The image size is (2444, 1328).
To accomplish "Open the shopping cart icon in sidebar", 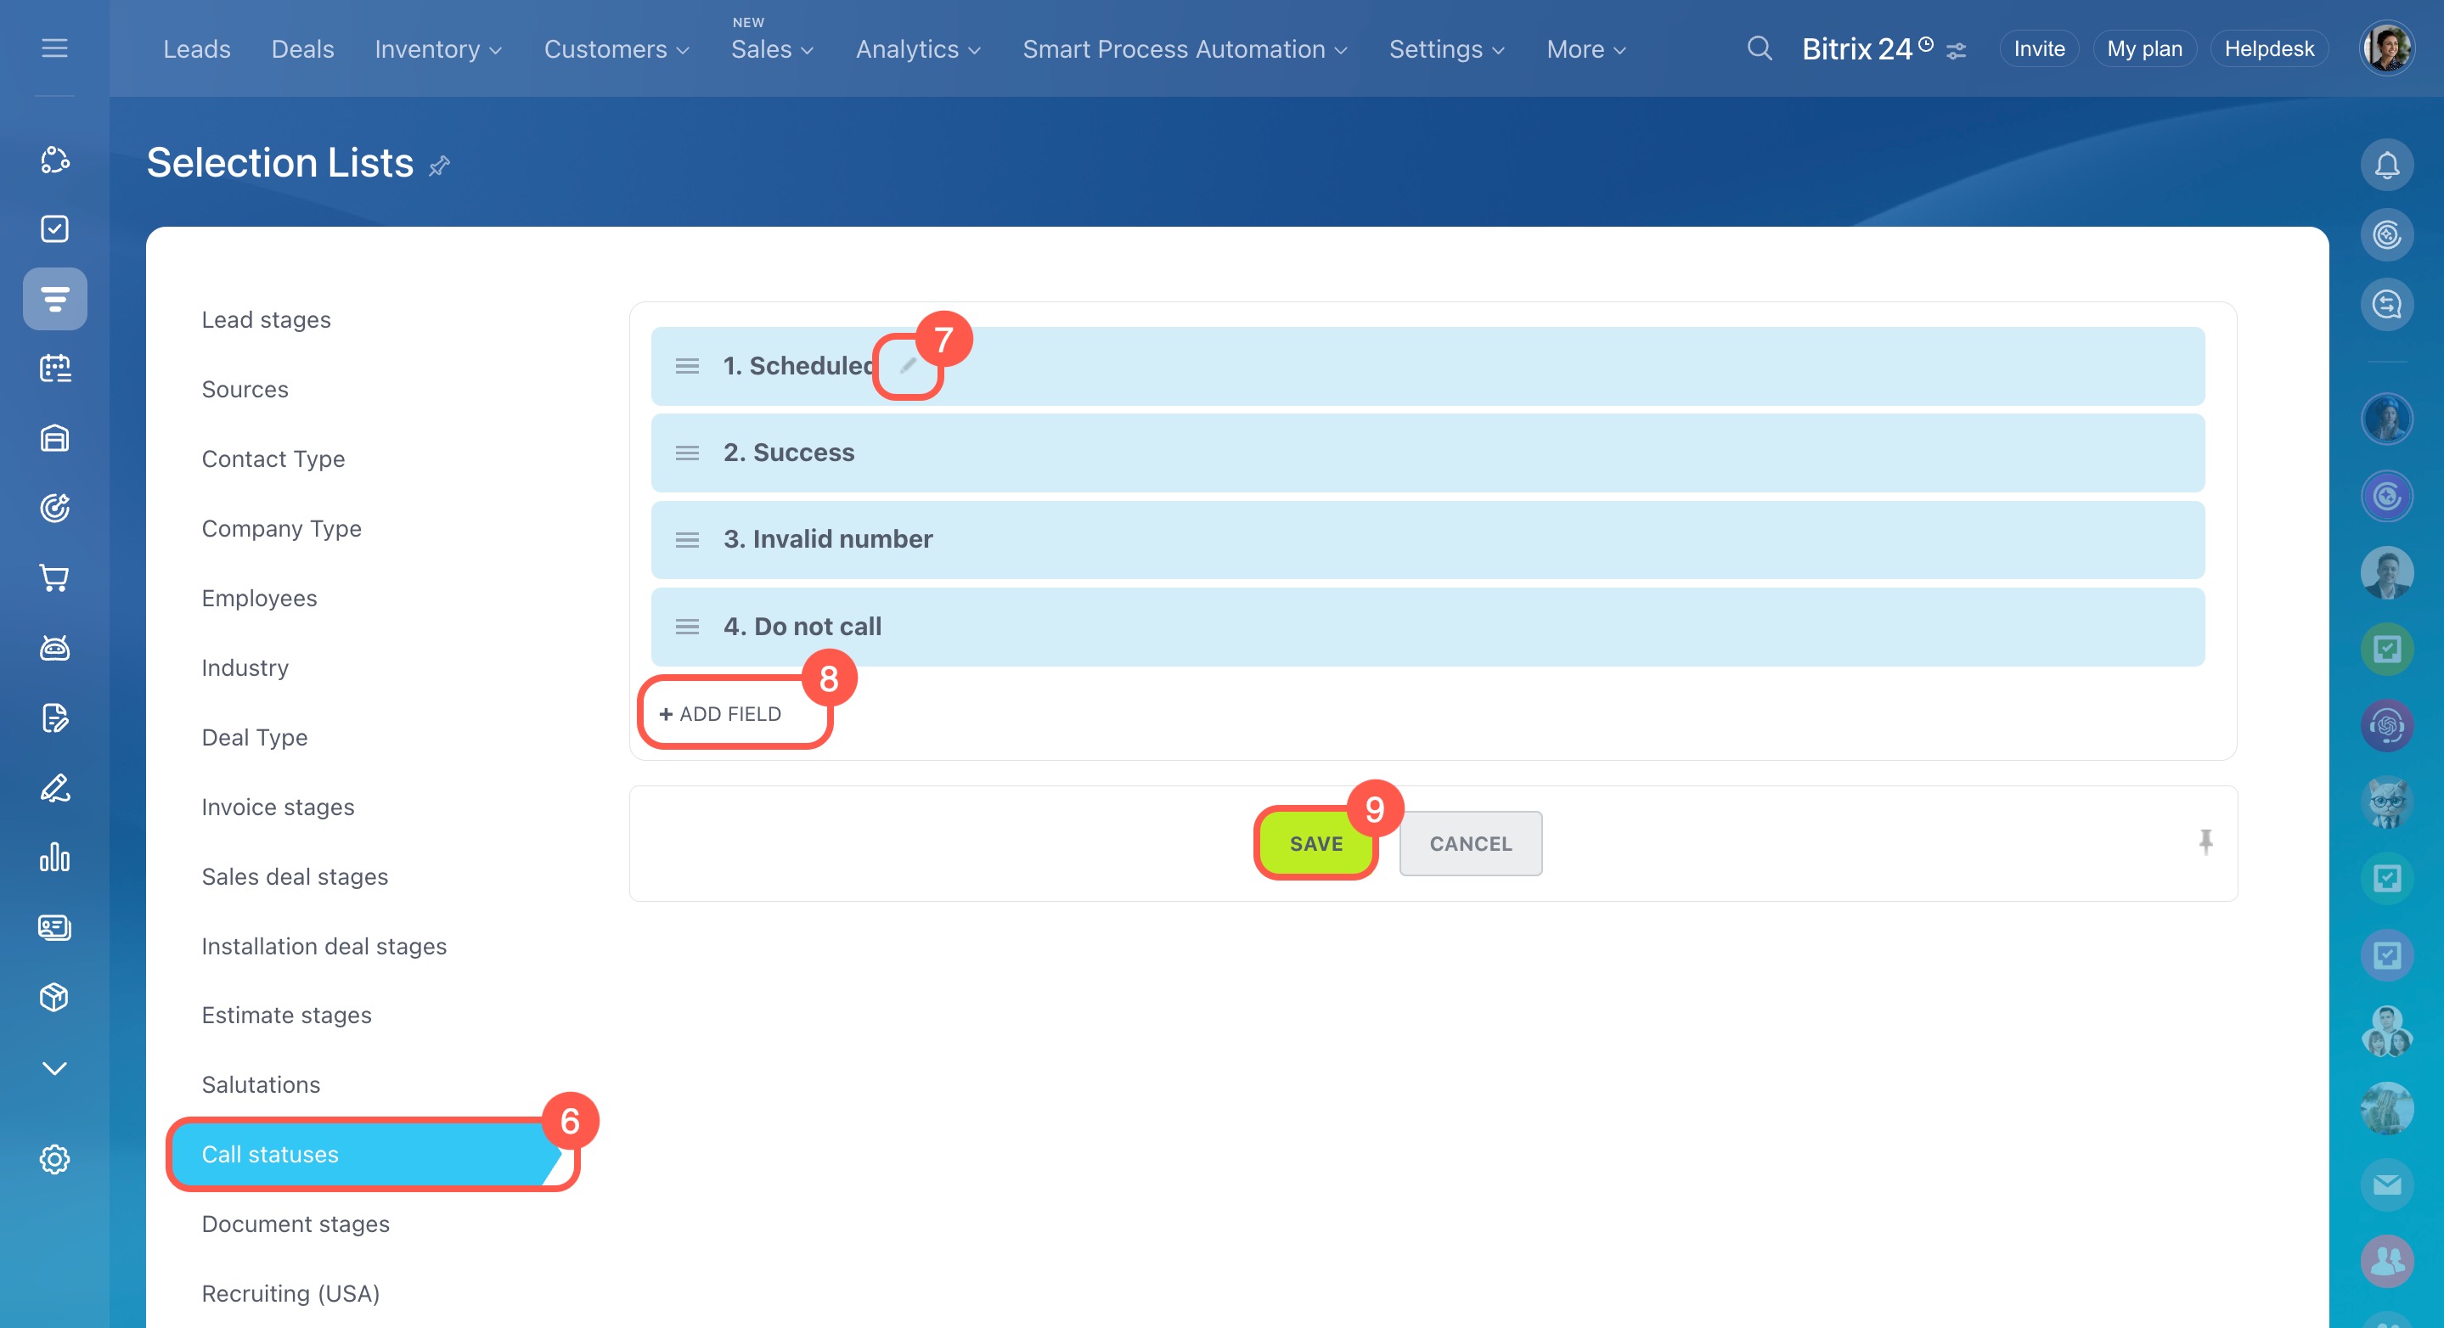I will point(55,577).
